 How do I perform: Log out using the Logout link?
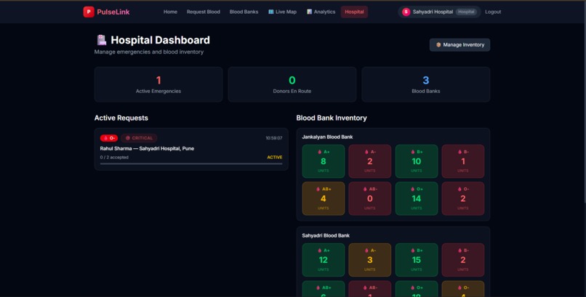(x=493, y=12)
